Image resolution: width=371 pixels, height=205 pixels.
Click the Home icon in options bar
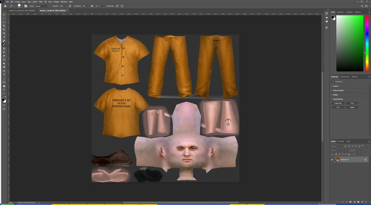5,6
